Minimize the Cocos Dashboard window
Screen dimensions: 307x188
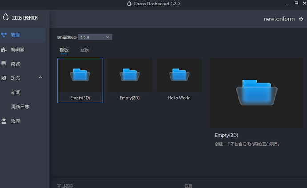coord(287,4)
